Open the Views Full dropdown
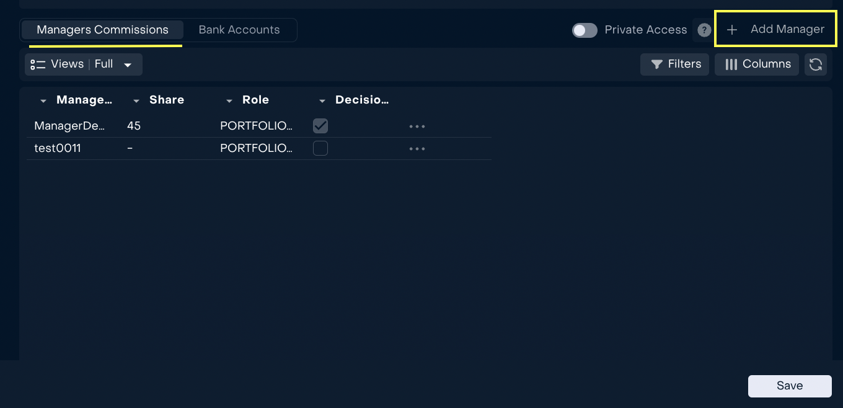843x408 pixels. (x=84, y=64)
